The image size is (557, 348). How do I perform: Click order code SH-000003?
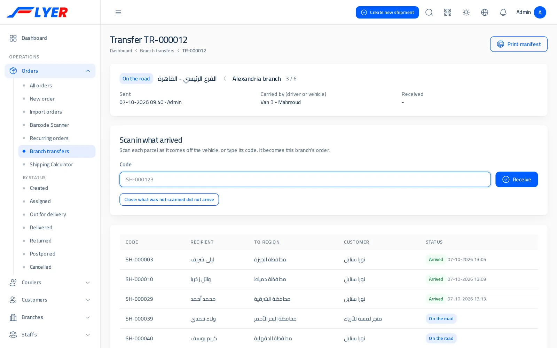[139, 260]
